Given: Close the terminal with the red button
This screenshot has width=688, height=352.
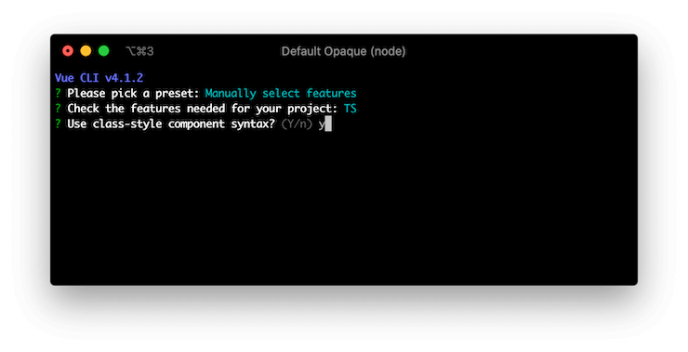Looking at the screenshot, I should click(68, 51).
